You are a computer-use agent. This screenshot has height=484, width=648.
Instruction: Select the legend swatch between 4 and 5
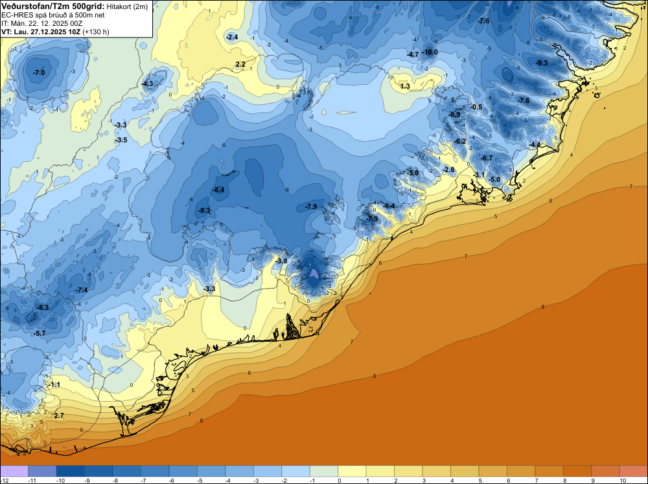[465, 471]
